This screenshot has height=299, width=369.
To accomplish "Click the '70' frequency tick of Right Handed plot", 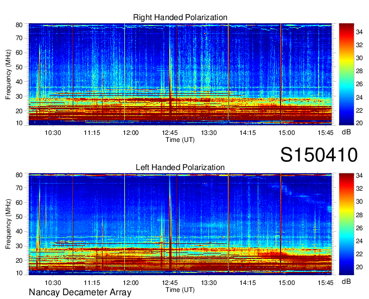I will (x=19, y=38).
